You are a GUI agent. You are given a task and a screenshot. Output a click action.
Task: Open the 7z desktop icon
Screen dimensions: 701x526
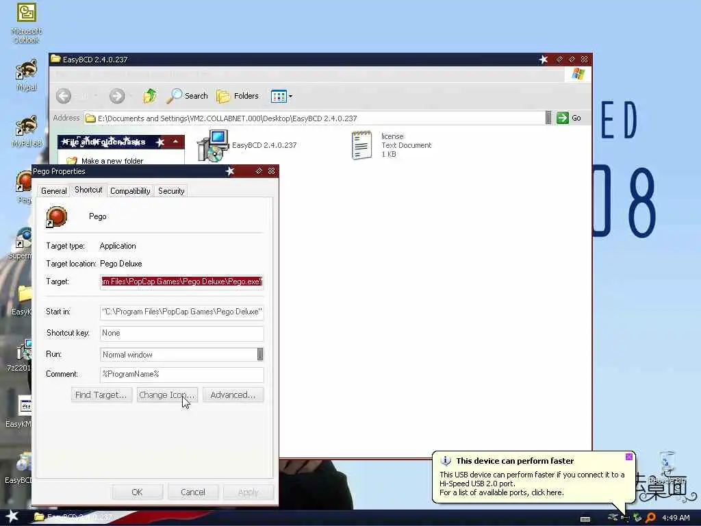point(18,355)
